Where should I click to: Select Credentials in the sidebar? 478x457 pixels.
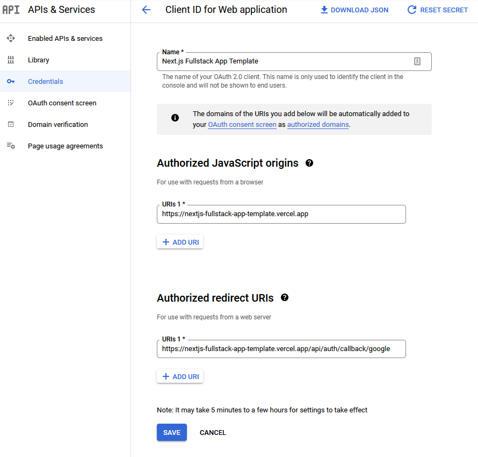coord(65,82)
